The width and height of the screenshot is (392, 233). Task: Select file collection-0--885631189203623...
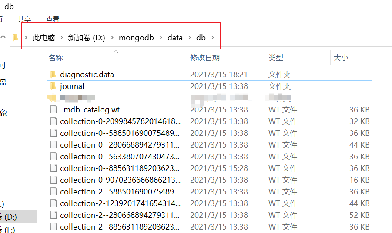click(120, 168)
